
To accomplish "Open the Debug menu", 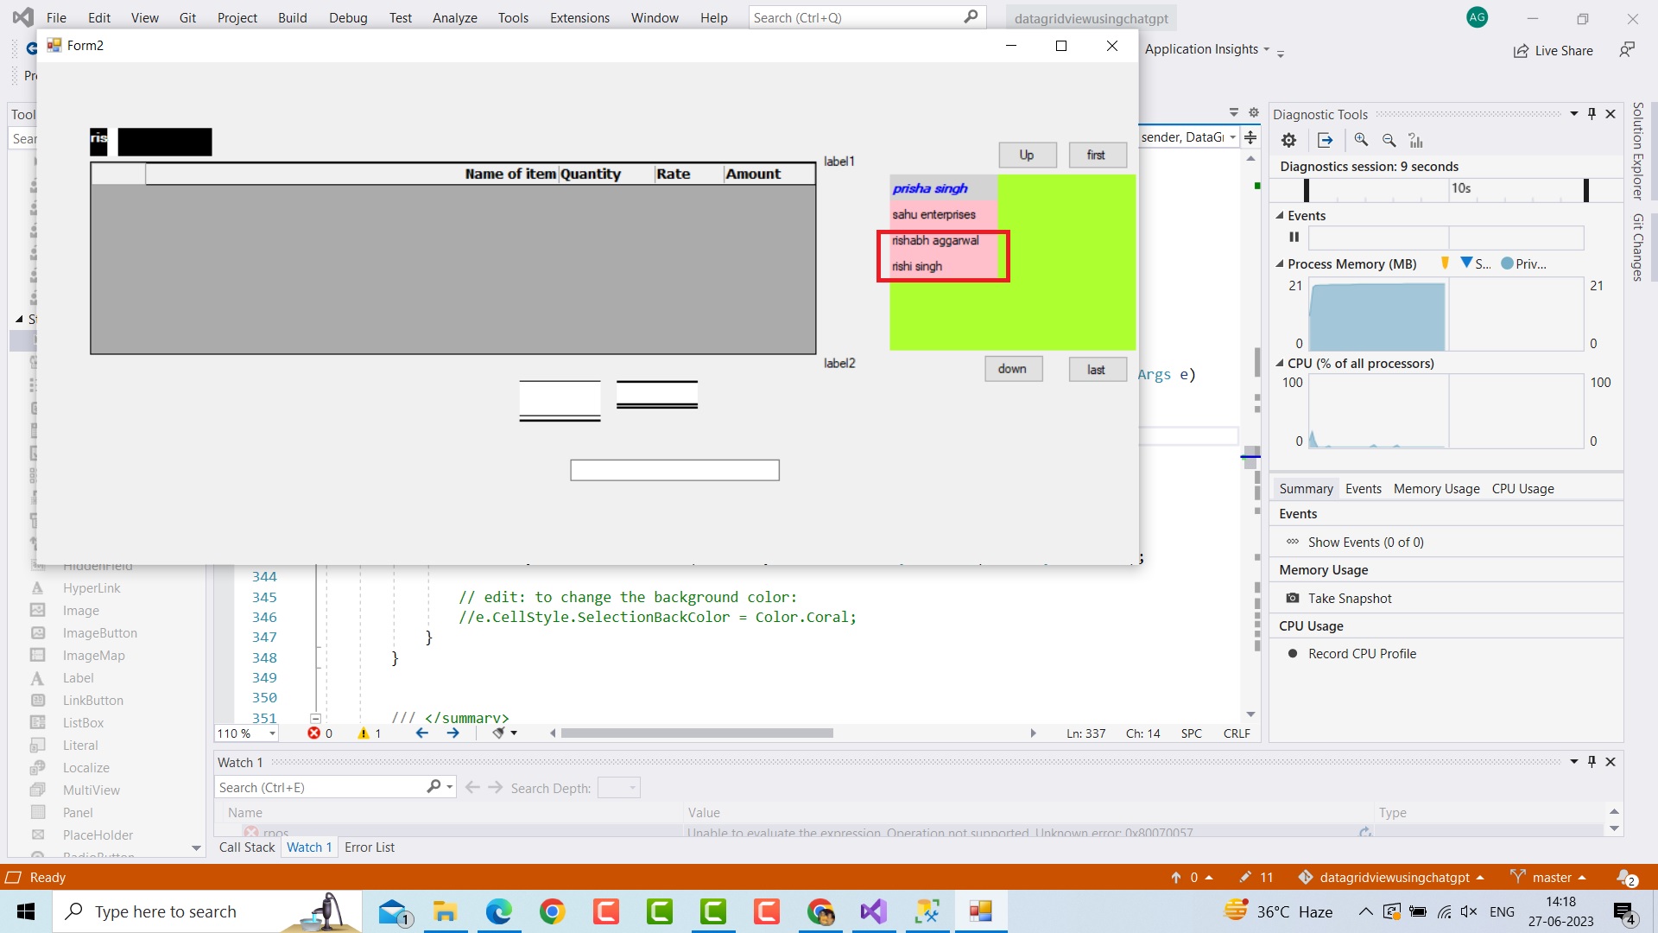I will [347, 17].
